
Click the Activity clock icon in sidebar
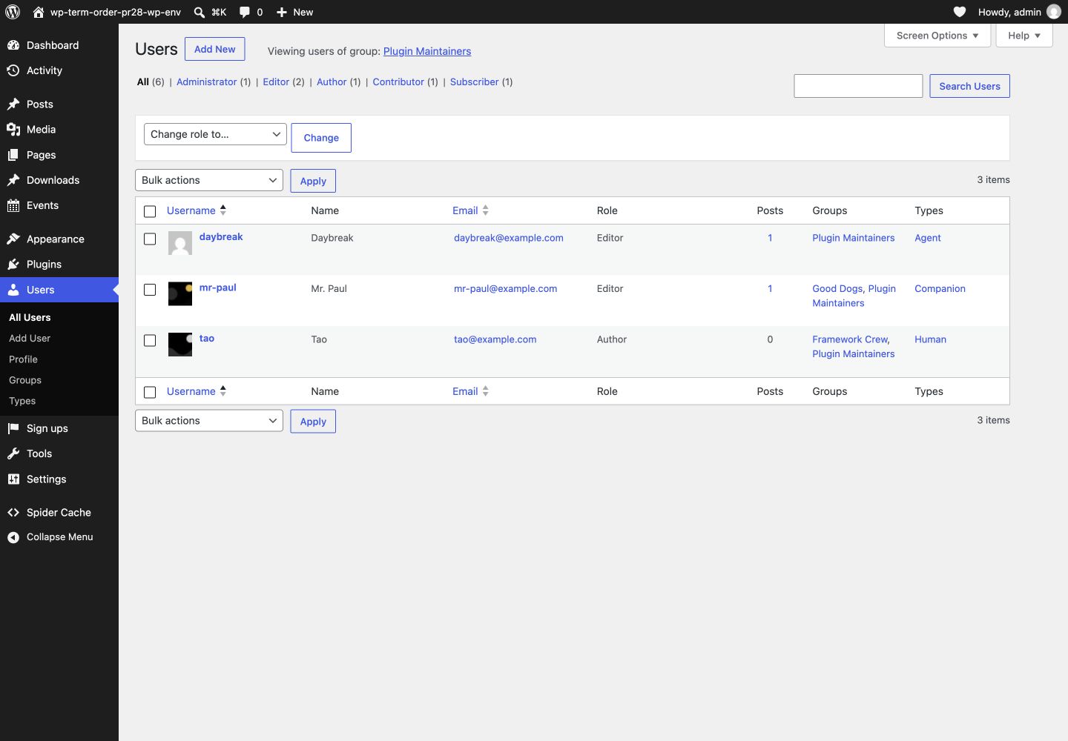tap(13, 70)
